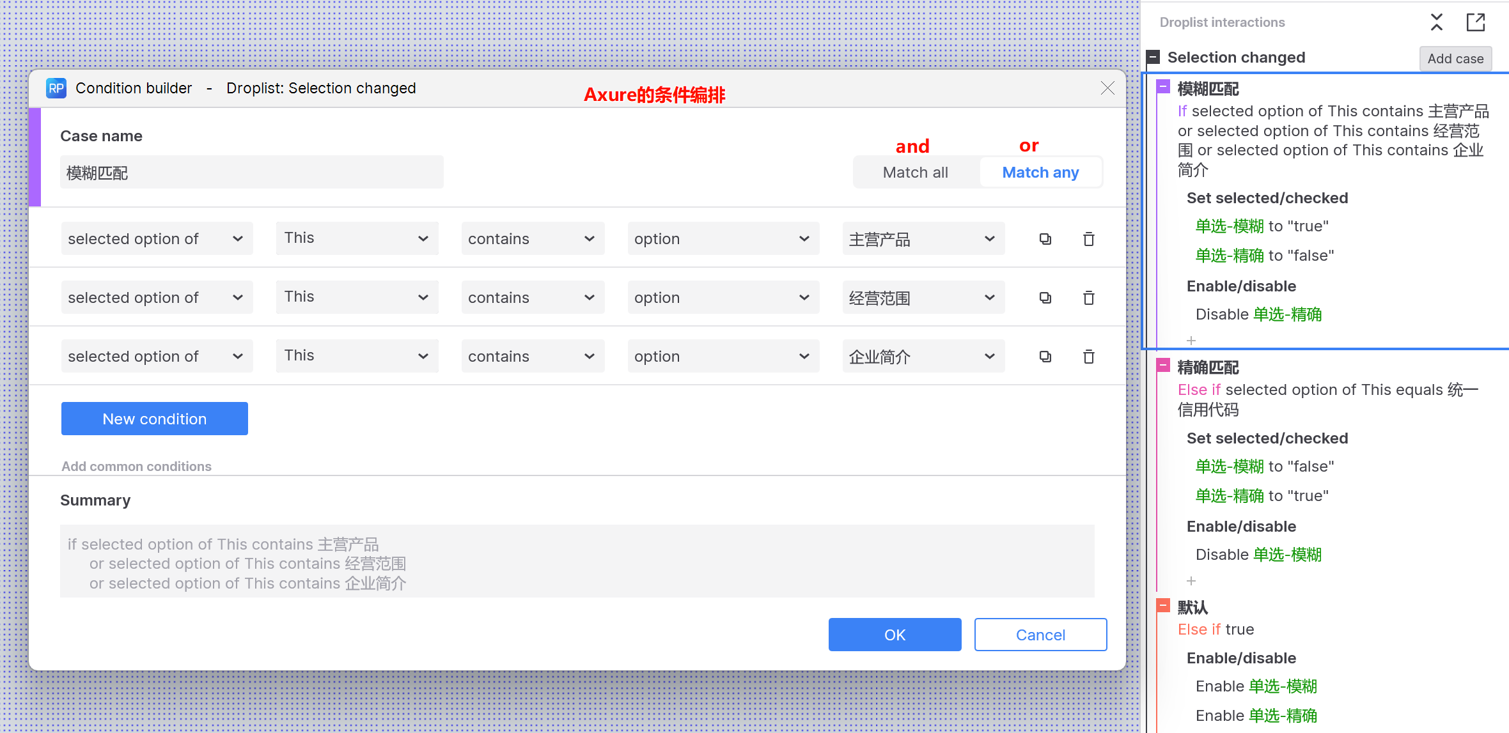Switch to Match any mode
Screen dimensions: 1509x733
point(1040,173)
